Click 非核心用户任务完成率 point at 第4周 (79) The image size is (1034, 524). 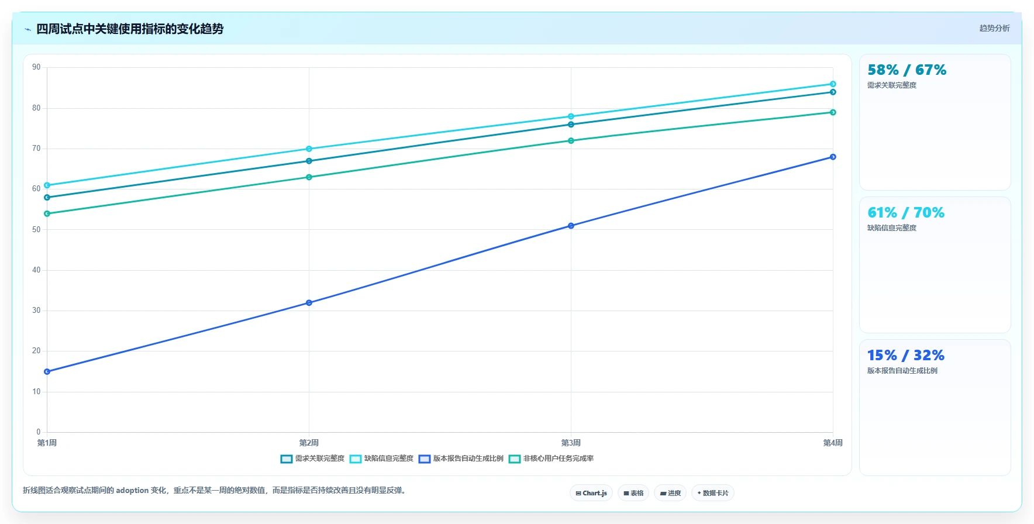coord(833,112)
